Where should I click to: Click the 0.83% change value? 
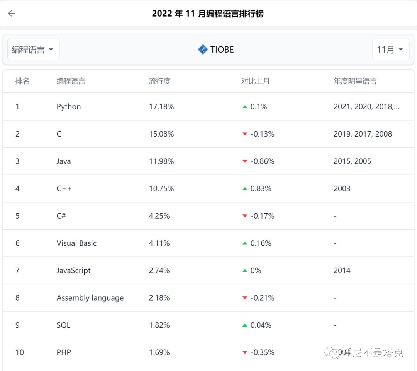pyautogui.click(x=261, y=188)
